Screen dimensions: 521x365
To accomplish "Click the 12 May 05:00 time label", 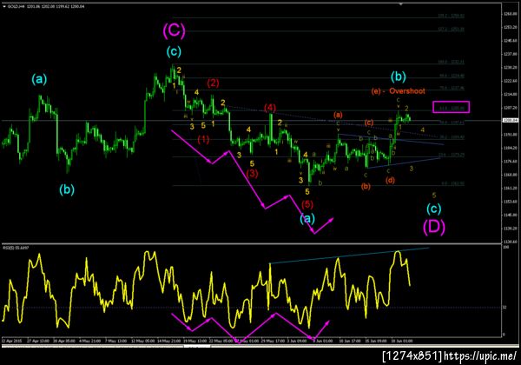I will click(x=143, y=341).
